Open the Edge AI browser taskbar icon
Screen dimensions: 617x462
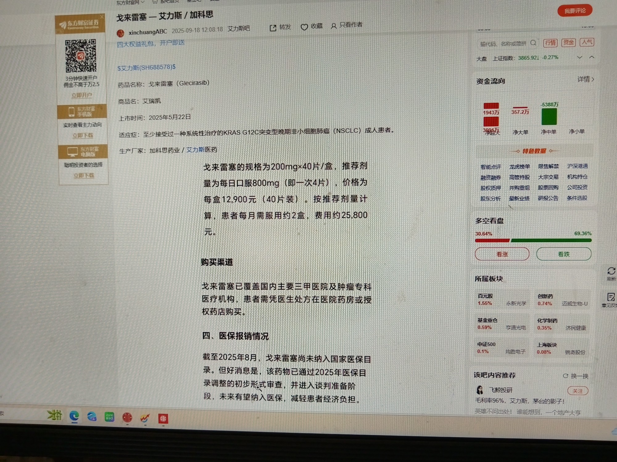pyautogui.click(x=92, y=417)
